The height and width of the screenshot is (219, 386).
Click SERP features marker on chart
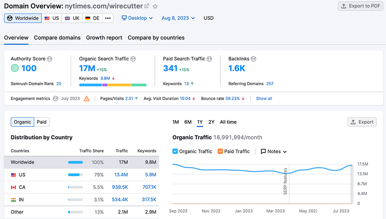[285, 181]
